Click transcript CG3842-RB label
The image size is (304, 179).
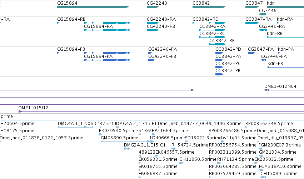click(x=222, y=41)
